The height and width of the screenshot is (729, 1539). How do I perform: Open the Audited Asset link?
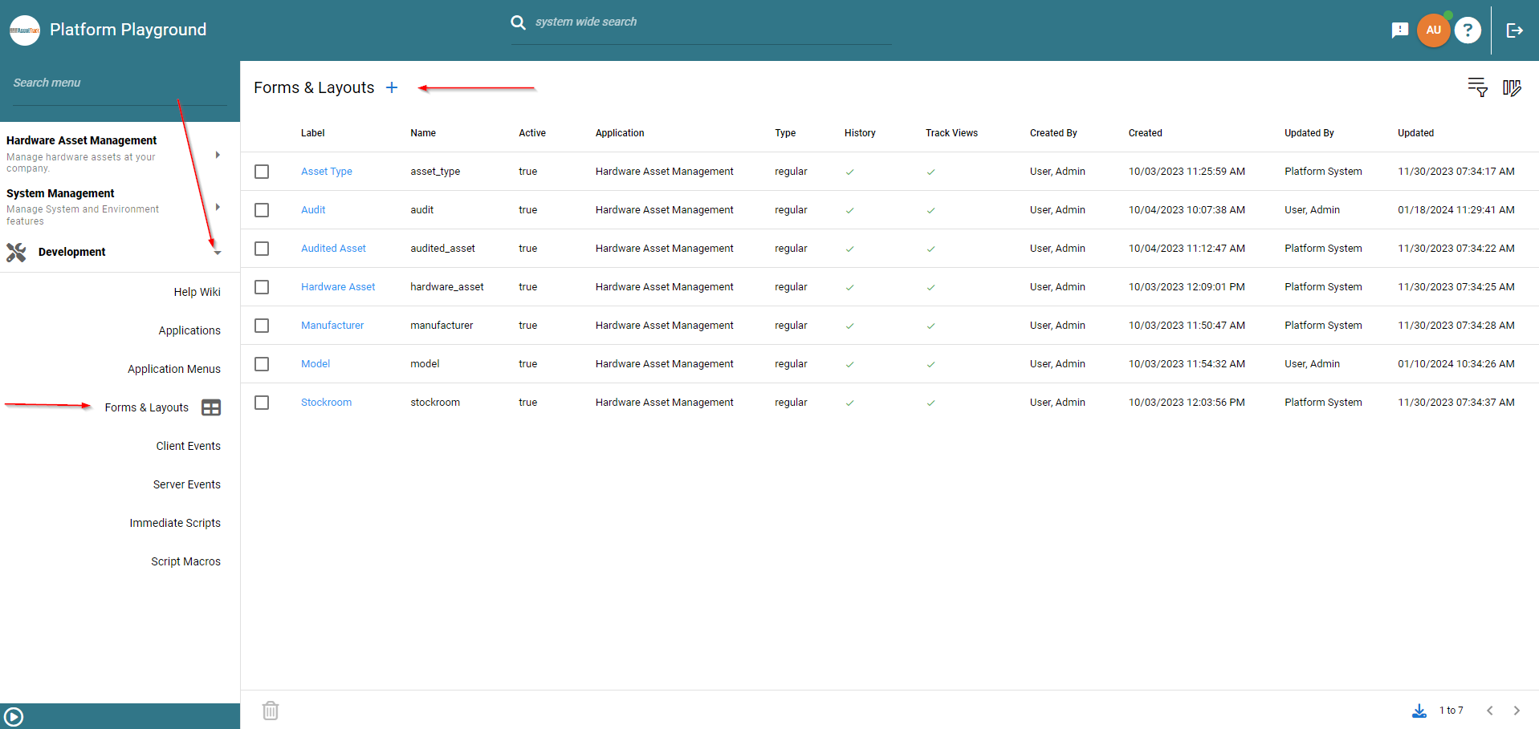[x=333, y=249]
